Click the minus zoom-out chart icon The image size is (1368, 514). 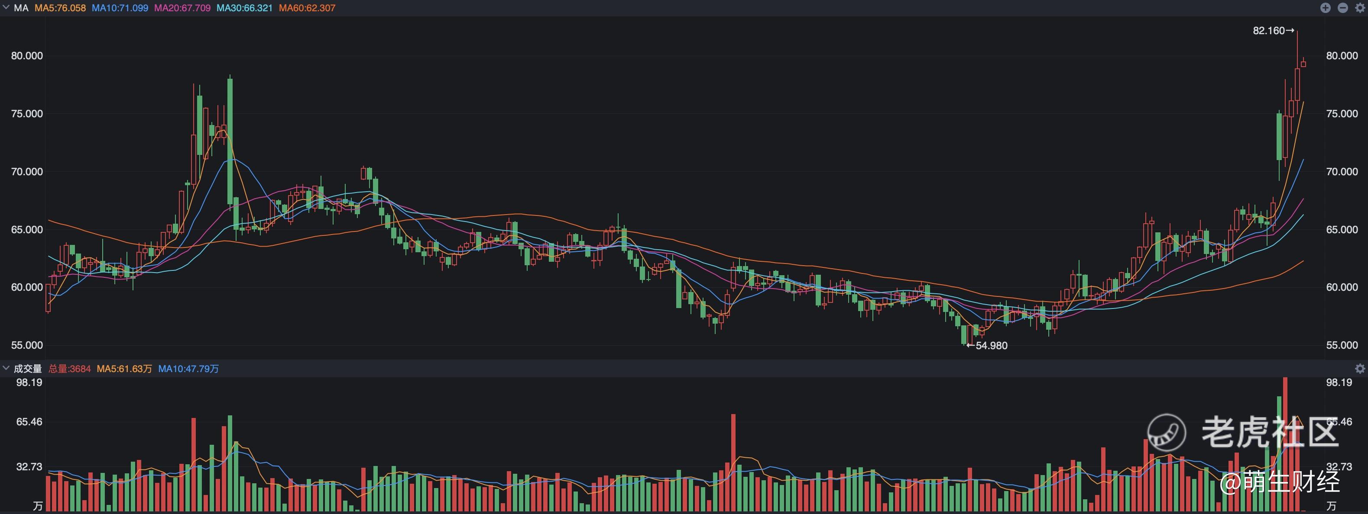[x=1342, y=8]
